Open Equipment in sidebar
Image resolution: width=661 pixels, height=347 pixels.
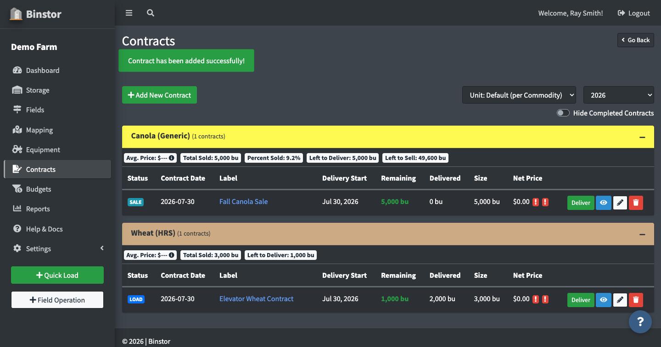tap(57, 149)
